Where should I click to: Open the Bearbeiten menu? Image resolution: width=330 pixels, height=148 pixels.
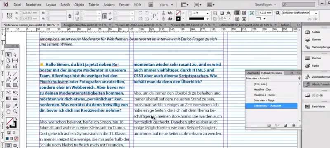[33, 5]
